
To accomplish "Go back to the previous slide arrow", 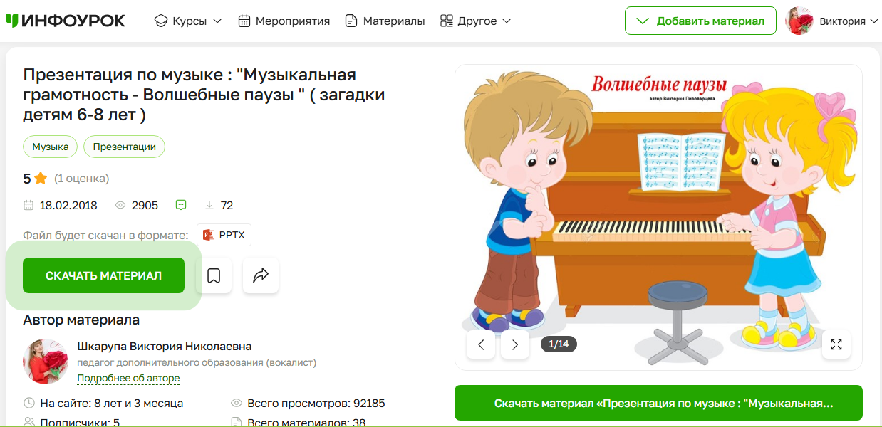I will pos(481,344).
